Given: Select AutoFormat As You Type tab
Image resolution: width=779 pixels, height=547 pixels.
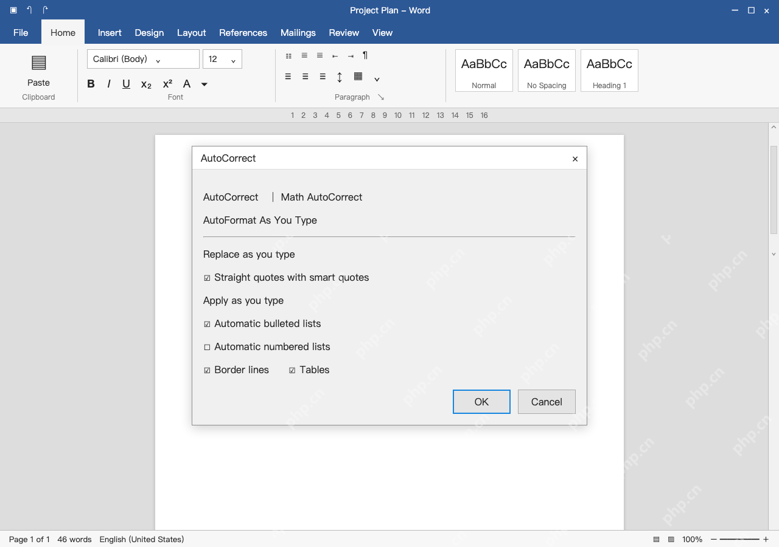Looking at the screenshot, I should click(x=260, y=220).
